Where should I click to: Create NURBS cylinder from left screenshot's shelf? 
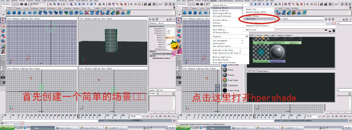[19, 12]
